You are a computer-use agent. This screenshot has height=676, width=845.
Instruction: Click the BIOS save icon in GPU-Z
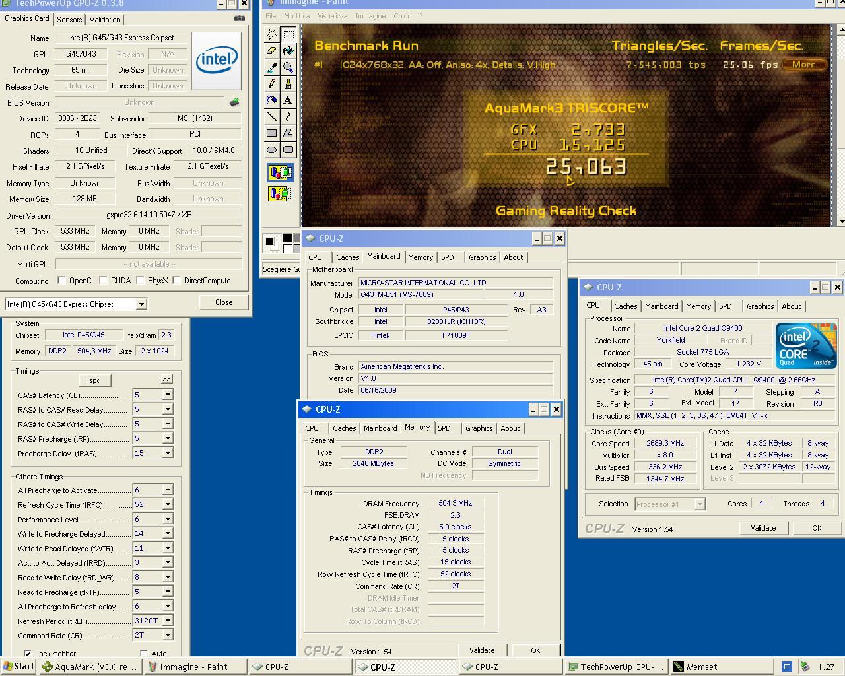(234, 102)
